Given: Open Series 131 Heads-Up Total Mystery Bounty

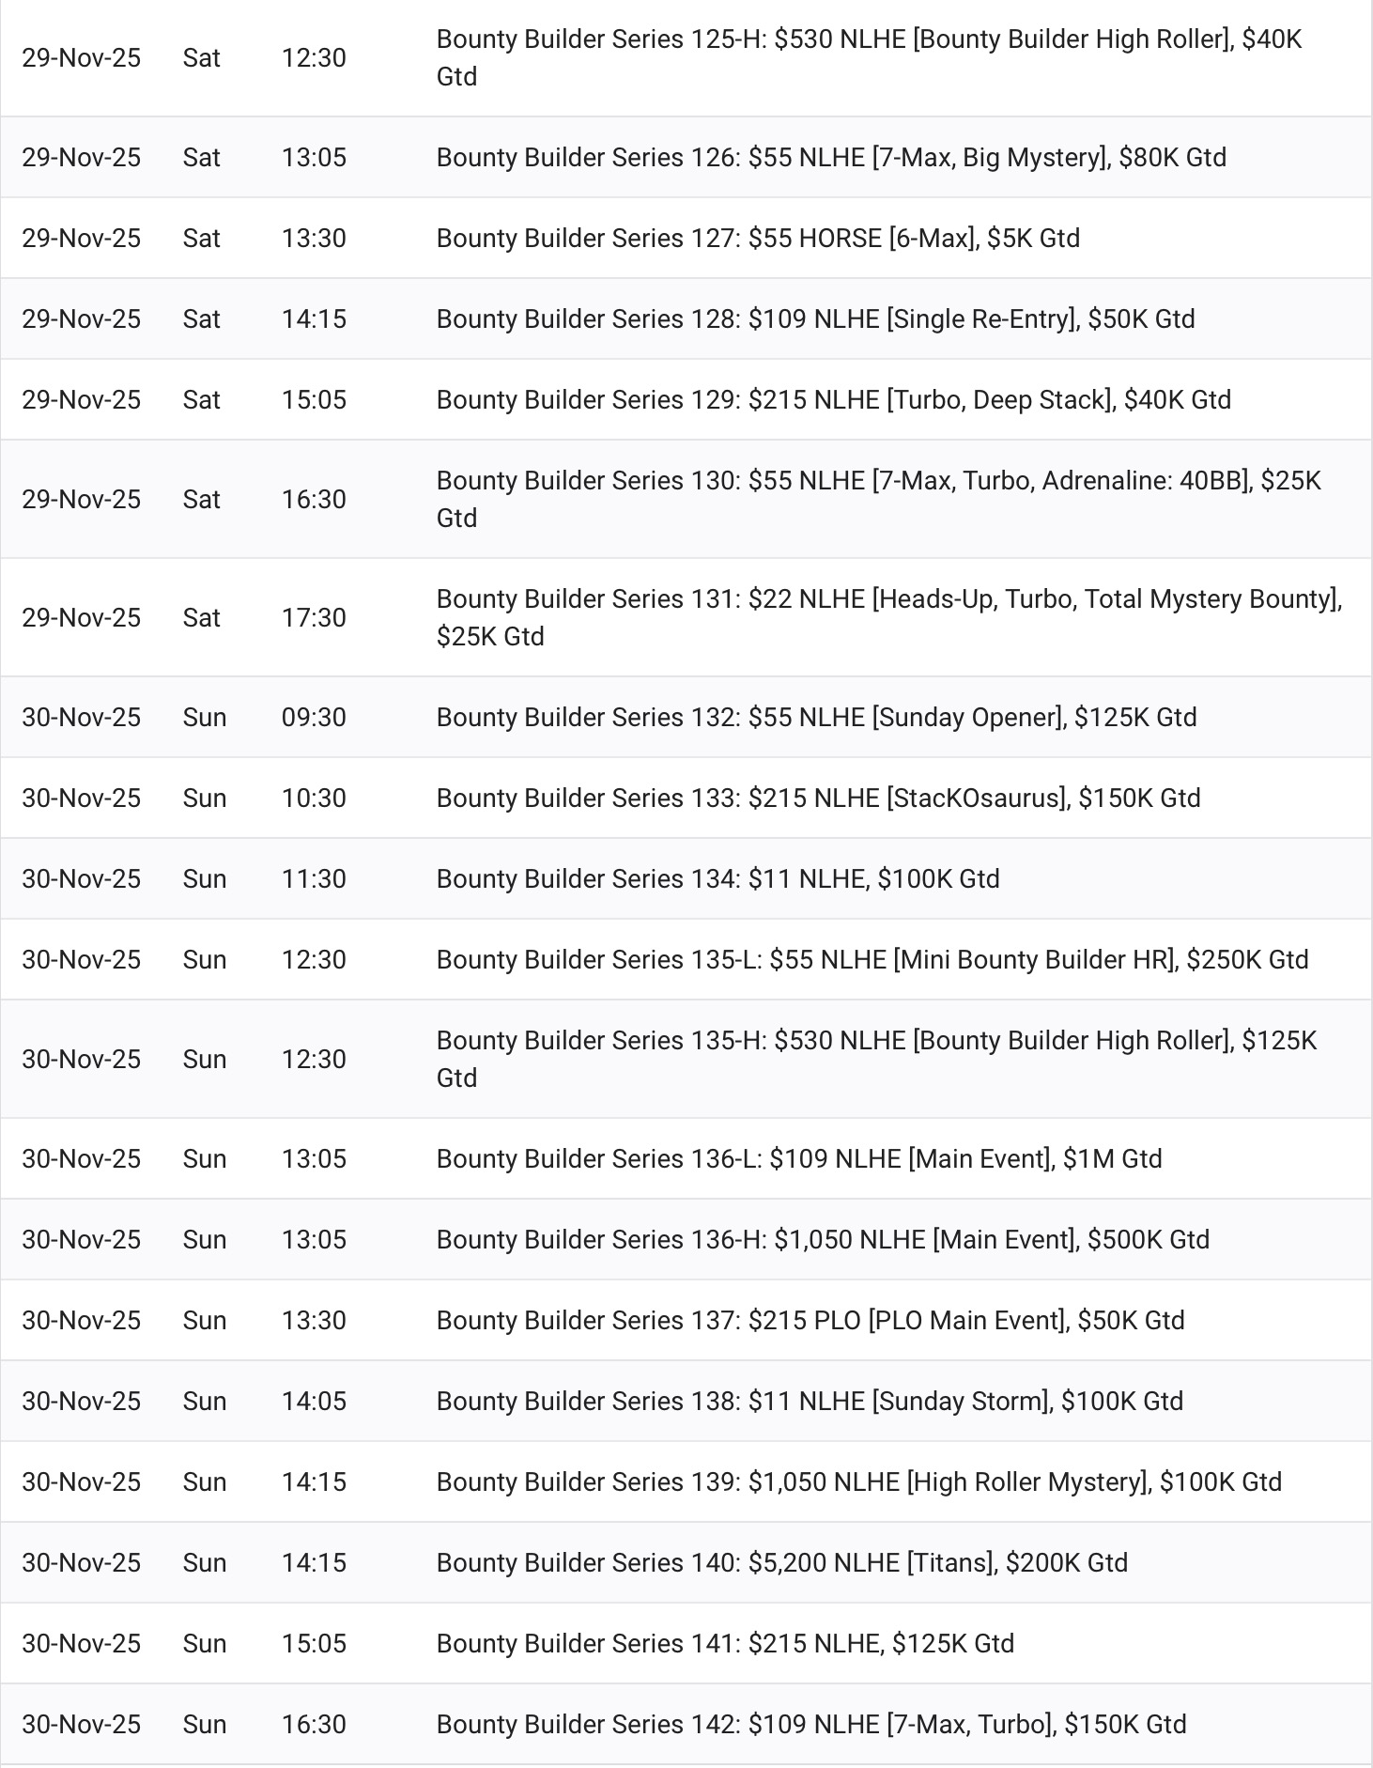Looking at the screenshot, I should [x=888, y=599].
